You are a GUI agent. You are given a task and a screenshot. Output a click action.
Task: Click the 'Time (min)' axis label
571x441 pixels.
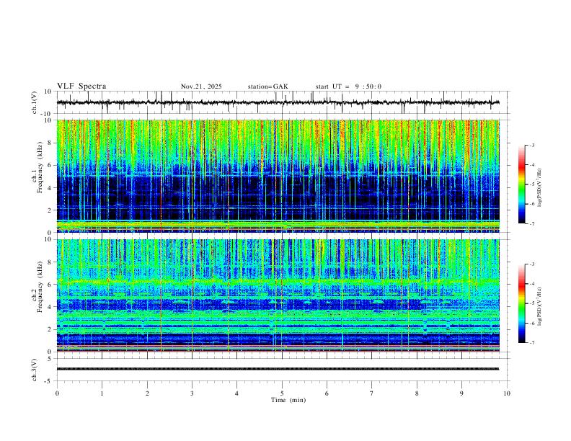pyautogui.click(x=288, y=400)
